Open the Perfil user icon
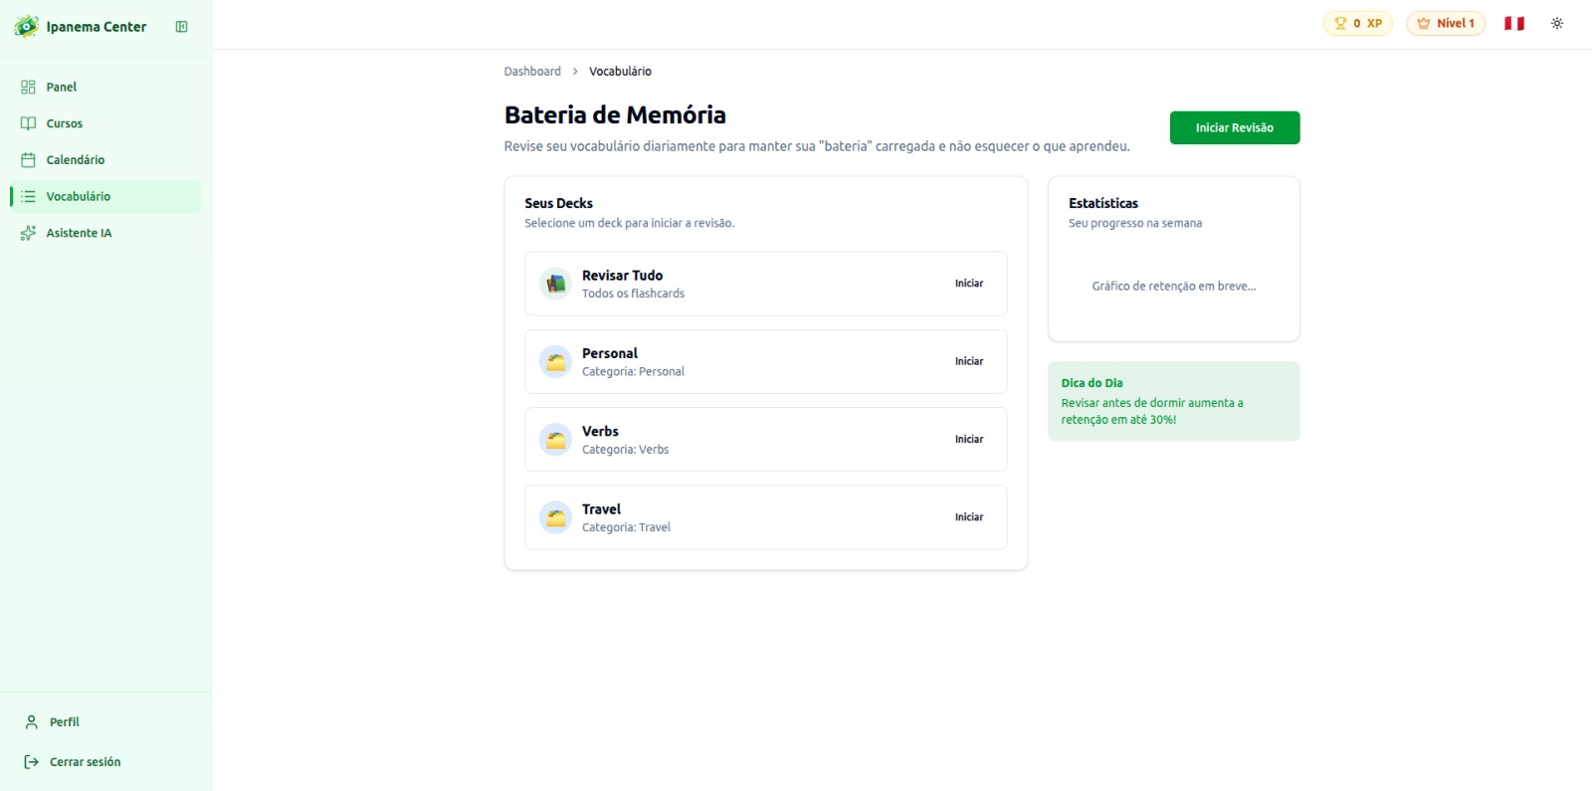 pyautogui.click(x=32, y=722)
